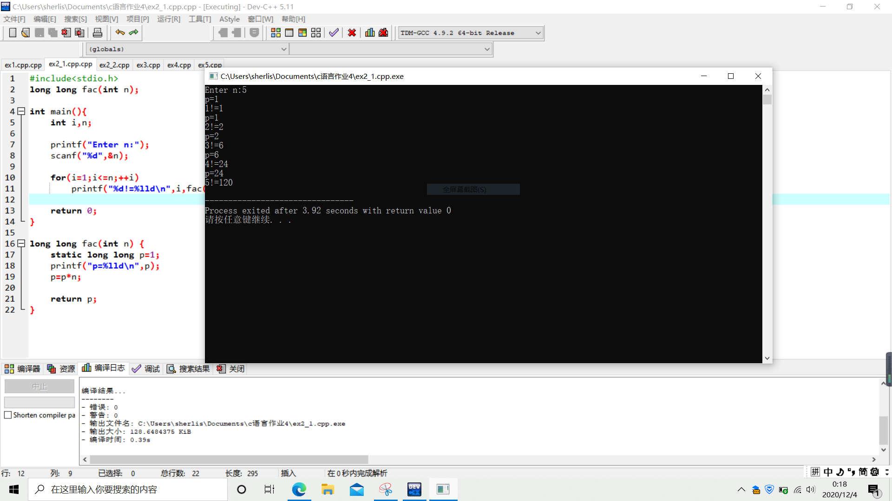The height and width of the screenshot is (501, 892).
Task: Open the 编译器 bottom panel tab
Action: pyautogui.click(x=22, y=369)
